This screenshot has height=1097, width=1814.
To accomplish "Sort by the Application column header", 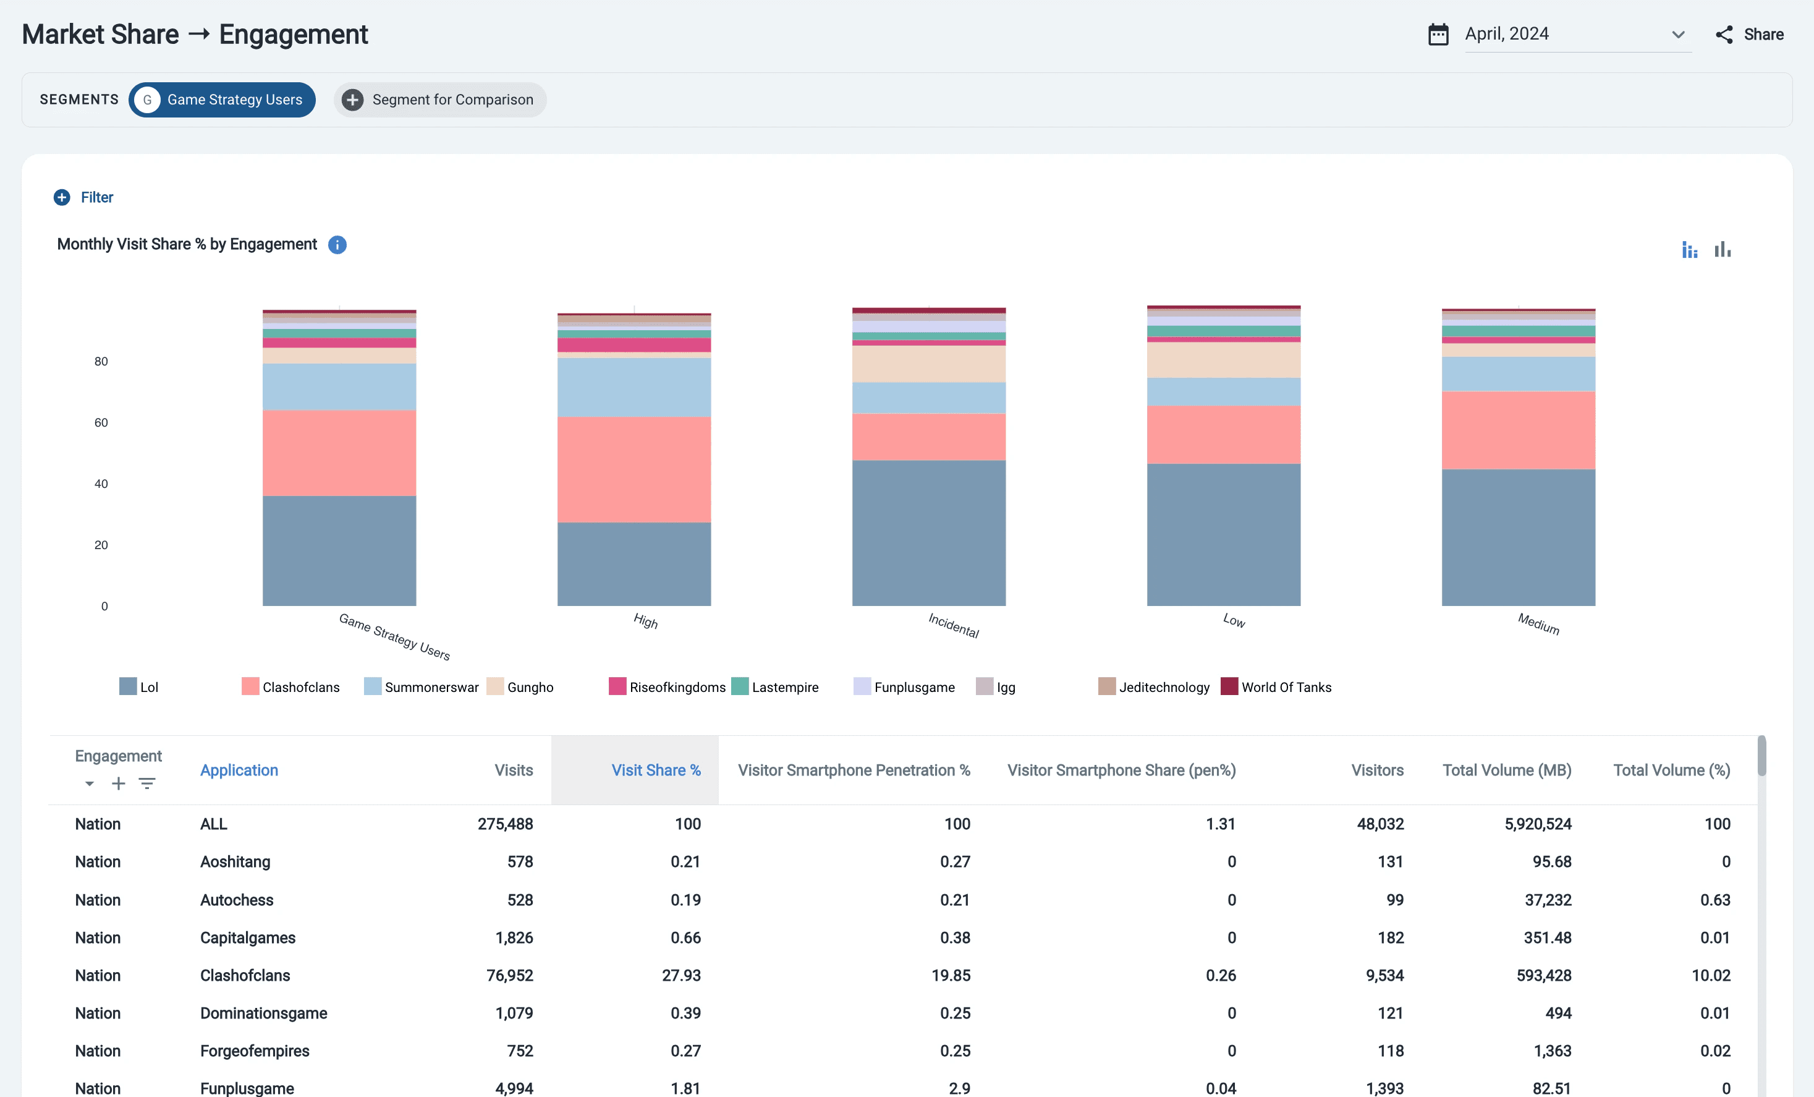I will pyautogui.click(x=239, y=770).
